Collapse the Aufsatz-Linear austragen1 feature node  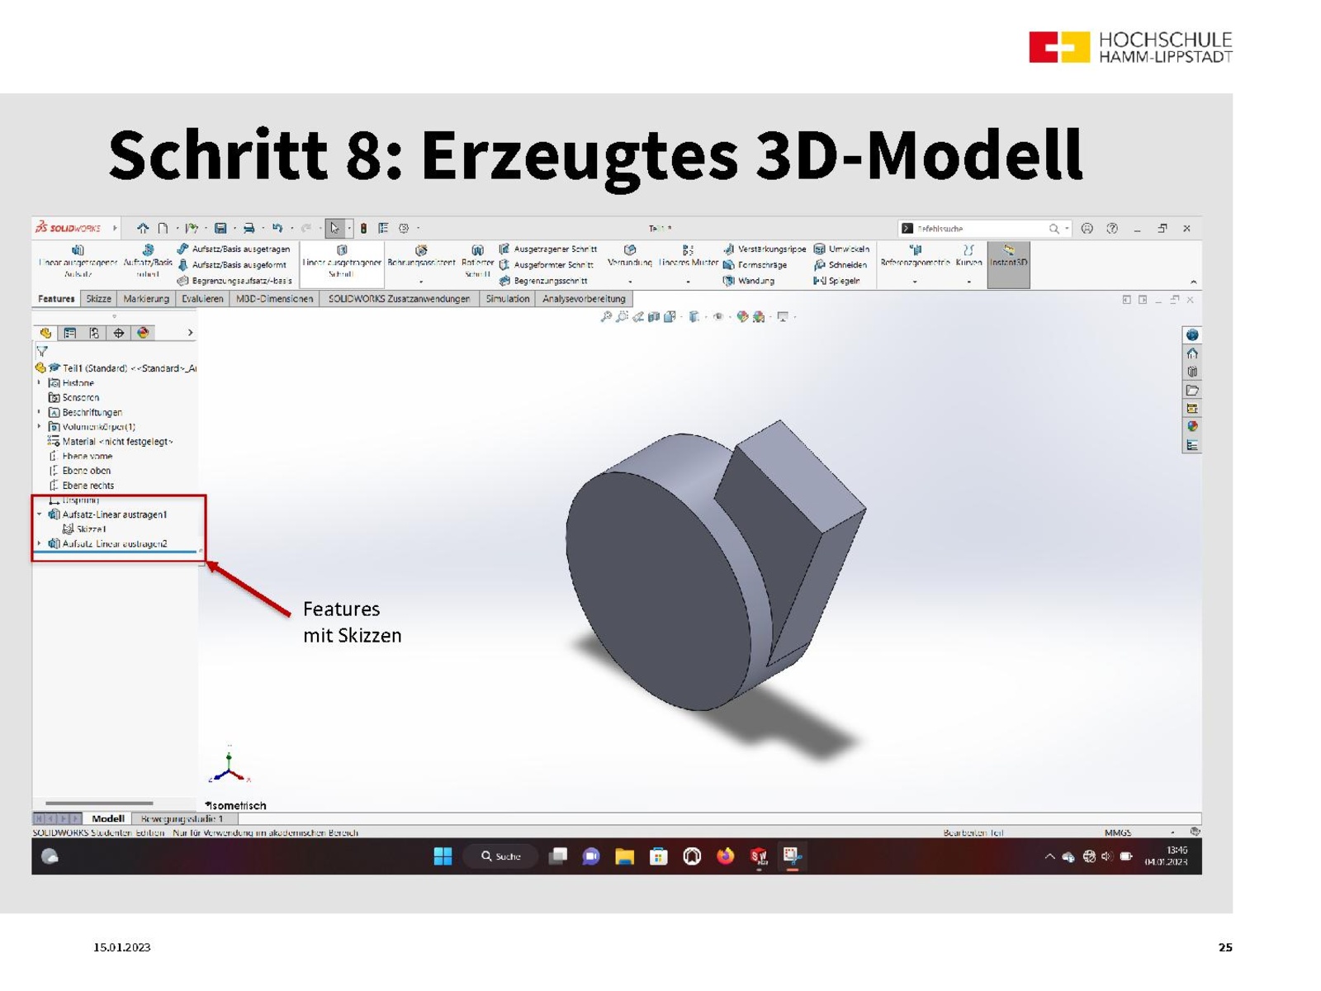click(x=39, y=514)
